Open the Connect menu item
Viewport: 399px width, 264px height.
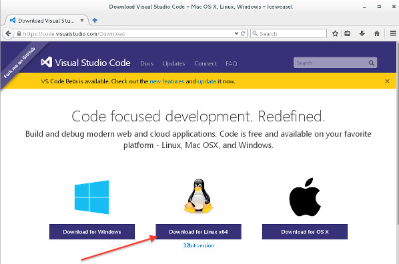pyautogui.click(x=206, y=63)
